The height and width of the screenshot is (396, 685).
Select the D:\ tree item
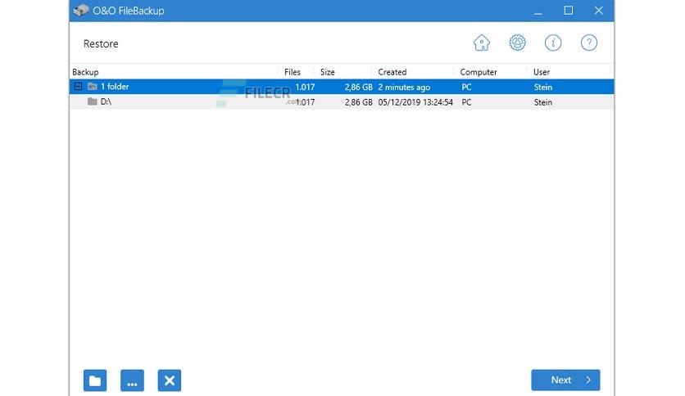tap(106, 101)
